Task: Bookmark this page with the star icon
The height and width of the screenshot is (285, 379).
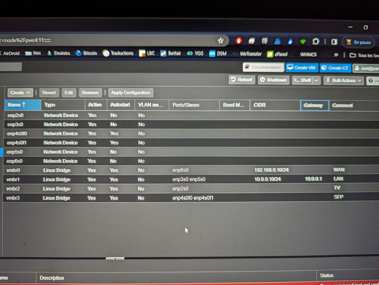Action: pos(220,41)
